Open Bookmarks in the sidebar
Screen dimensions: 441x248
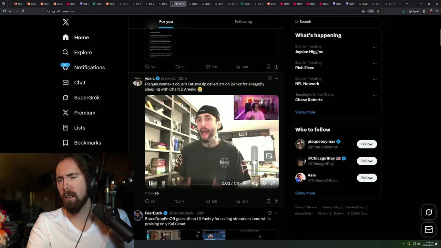(82, 143)
